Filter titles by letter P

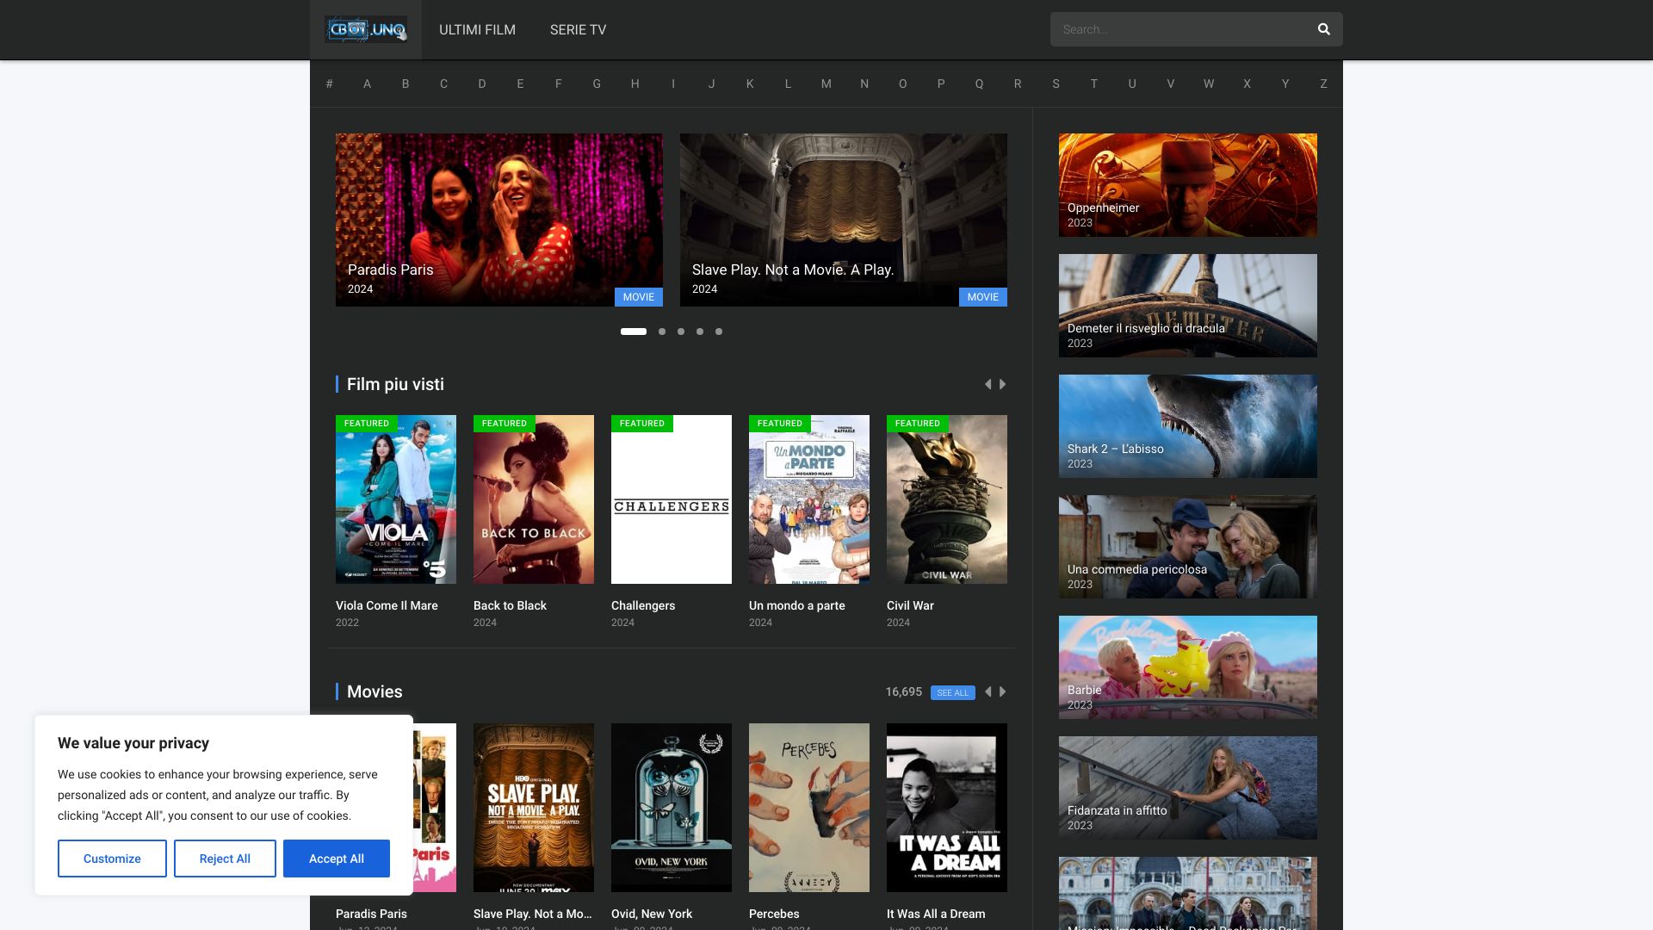(x=941, y=84)
